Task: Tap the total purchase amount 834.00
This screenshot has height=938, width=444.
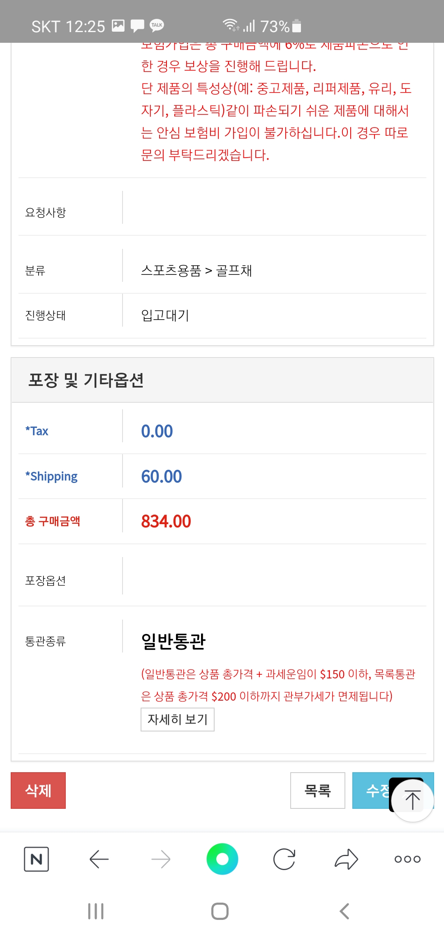Action: click(x=166, y=521)
